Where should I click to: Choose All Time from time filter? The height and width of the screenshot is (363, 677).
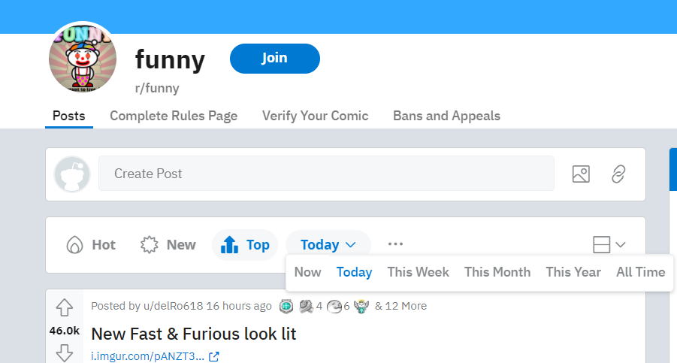640,272
